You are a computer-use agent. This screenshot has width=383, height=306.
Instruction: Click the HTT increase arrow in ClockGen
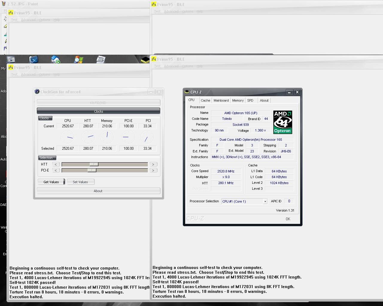click(153, 164)
